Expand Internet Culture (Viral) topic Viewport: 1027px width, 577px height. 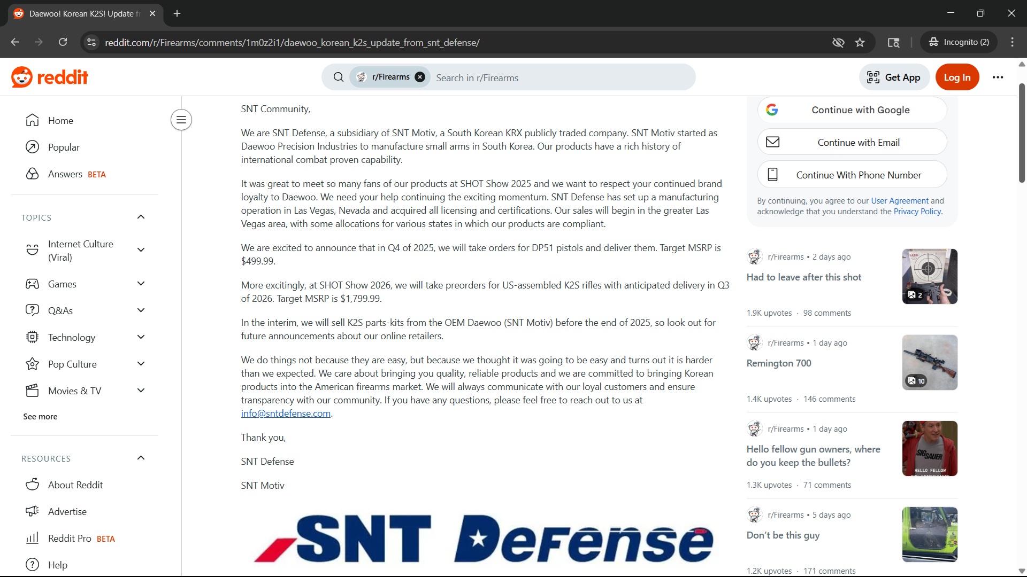coord(141,250)
